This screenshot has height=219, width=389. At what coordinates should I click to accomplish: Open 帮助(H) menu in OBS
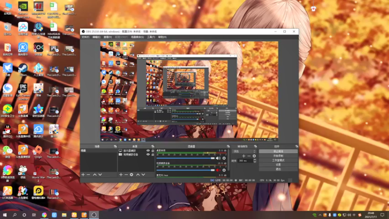click(x=162, y=37)
